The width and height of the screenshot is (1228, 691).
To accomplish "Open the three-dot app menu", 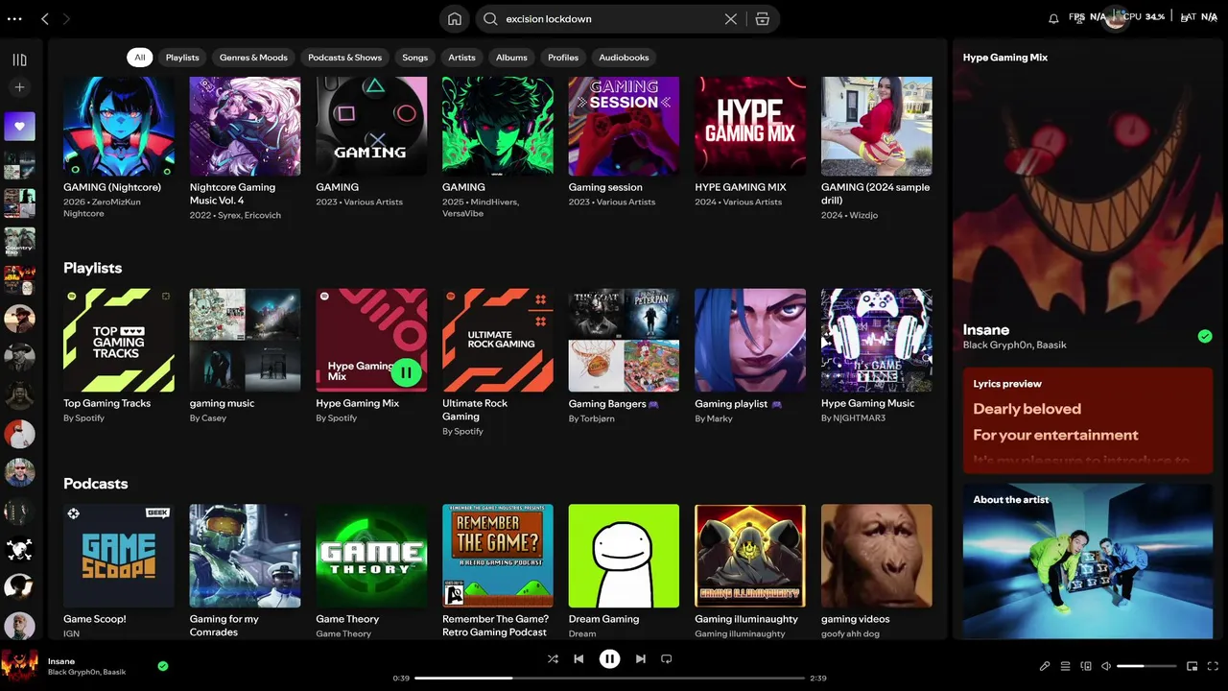I will 14,18.
